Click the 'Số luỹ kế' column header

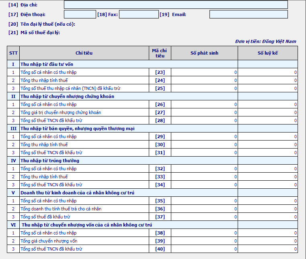point(268,53)
